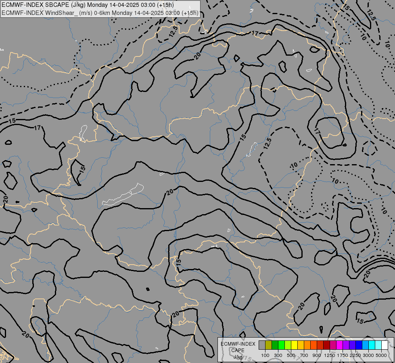Click the legend value 100
The height and width of the screenshot is (363, 395).
coord(265,355)
